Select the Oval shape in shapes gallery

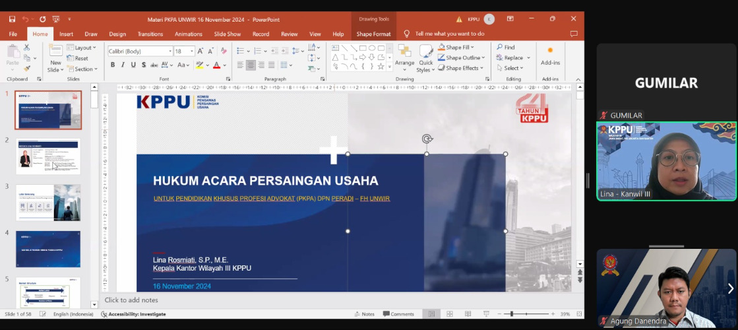pos(372,48)
